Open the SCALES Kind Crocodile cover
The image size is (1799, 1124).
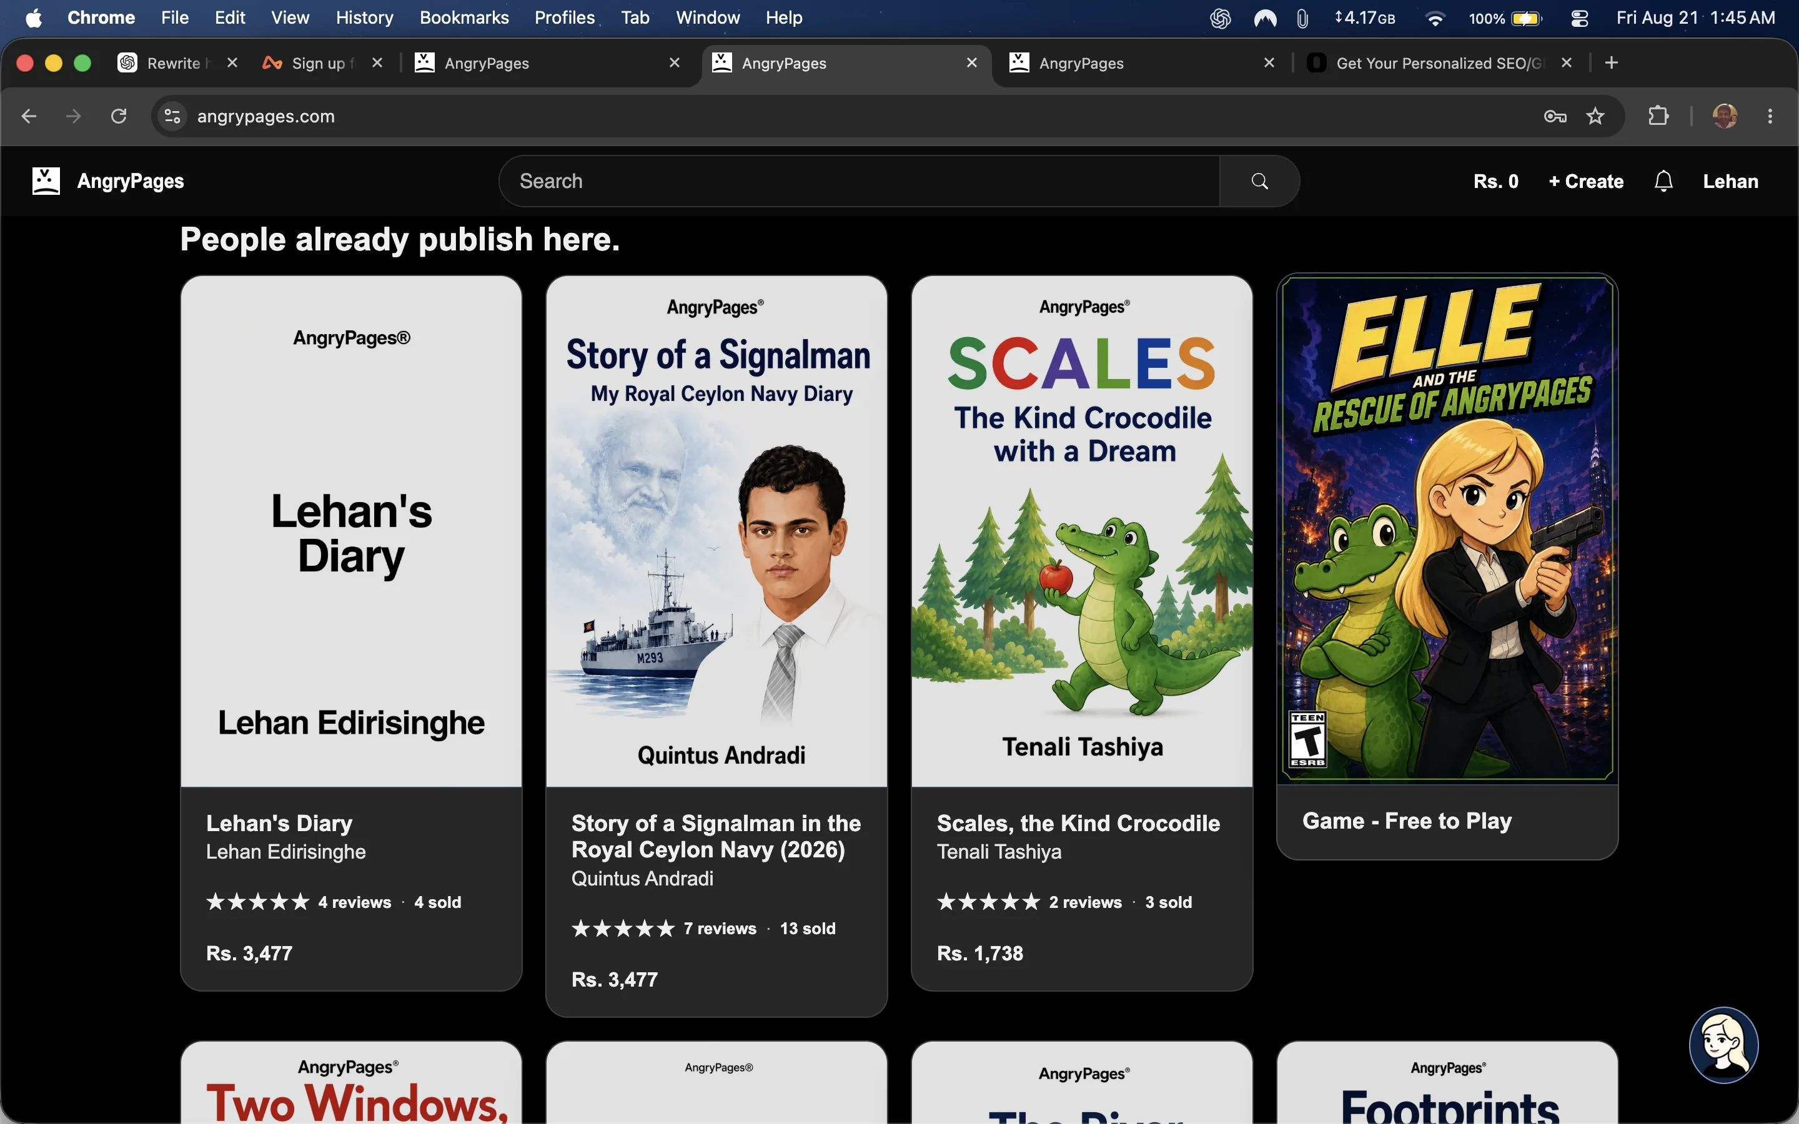tap(1082, 531)
